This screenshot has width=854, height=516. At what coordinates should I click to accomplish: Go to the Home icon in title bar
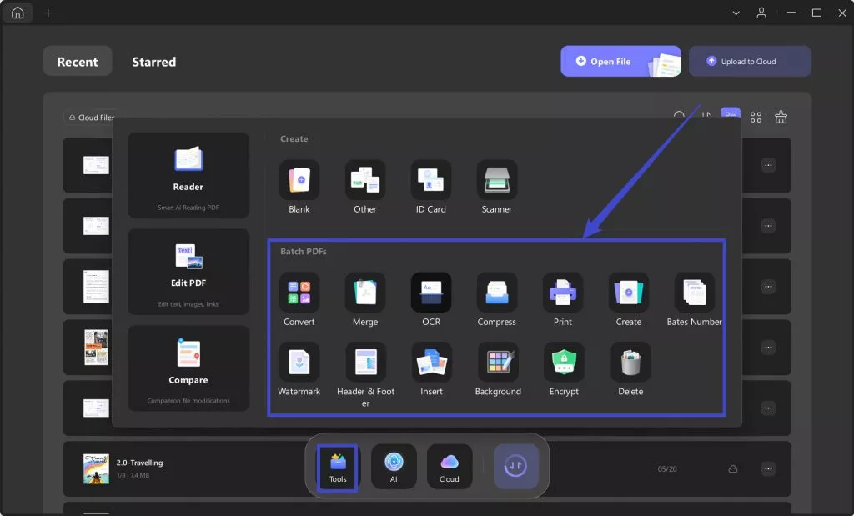18,13
